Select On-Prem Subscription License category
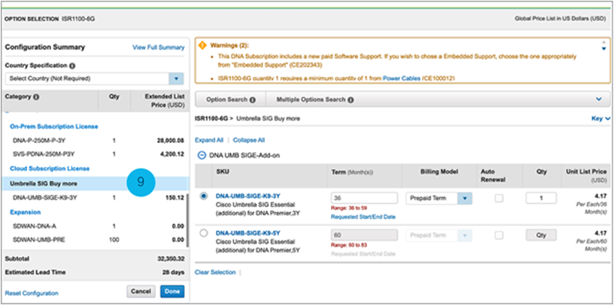The height and width of the screenshot is (305, 614). tap(54, 127)
